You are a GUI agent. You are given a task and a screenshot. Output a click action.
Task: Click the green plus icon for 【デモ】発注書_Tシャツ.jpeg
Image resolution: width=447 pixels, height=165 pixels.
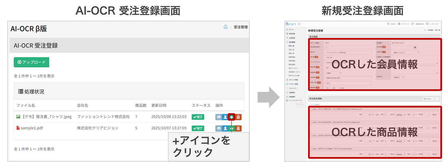click(x=232, y=117)
